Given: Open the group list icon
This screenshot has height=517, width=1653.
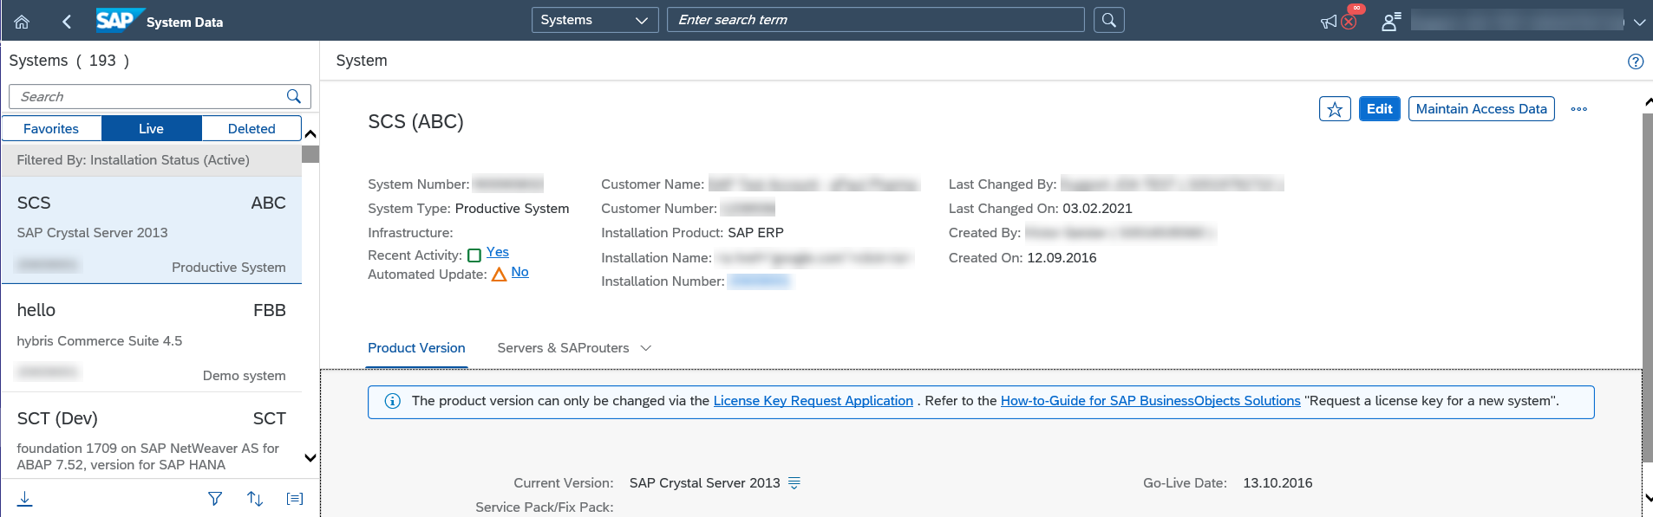Looking at the screenshot, I should (295, 499).
